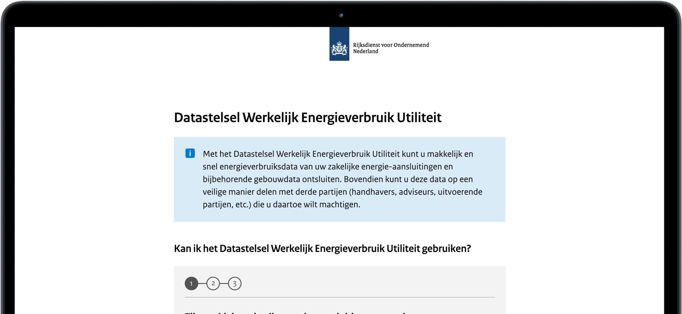Click the Rijksoverheid crest logo icon
Image resolution: width=682 pixels, height=314 pixels.
click(x=339, y=48)
